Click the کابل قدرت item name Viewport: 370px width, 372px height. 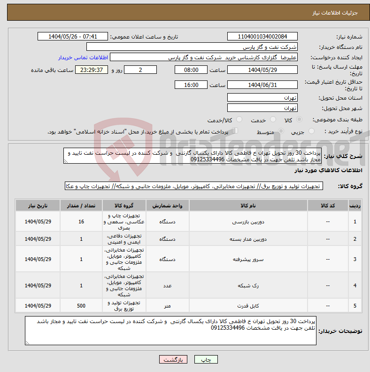pos(248,306)
